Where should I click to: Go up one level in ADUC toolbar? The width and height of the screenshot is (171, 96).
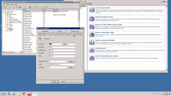pos(9,7)
